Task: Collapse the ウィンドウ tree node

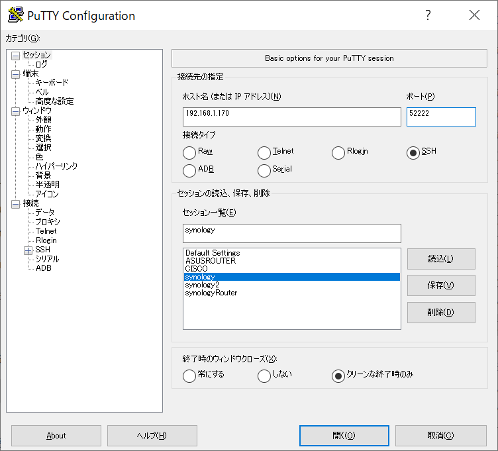Action: pos(16,111)
